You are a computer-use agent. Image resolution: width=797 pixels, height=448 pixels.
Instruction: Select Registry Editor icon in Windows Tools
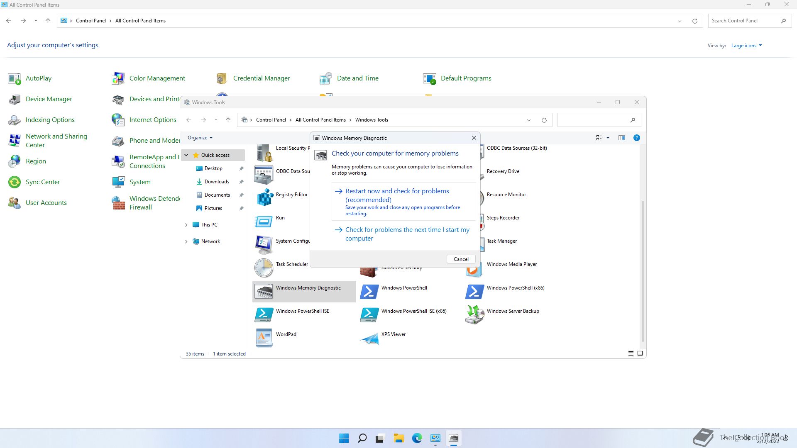click(x=264, y=197)
